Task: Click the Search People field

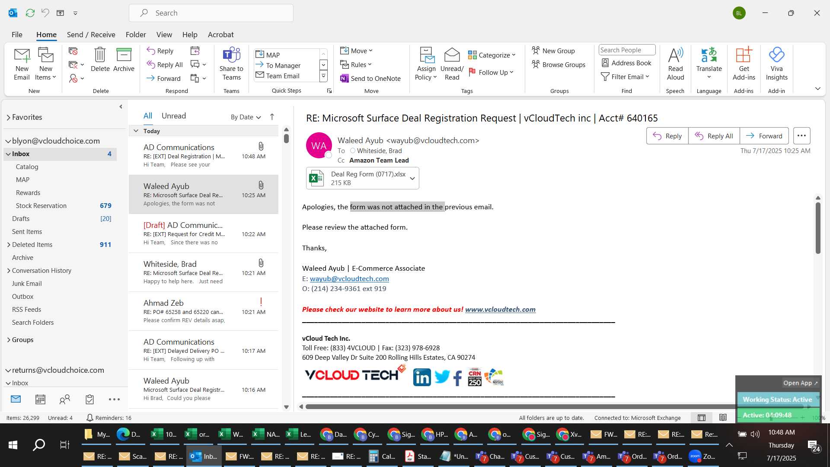Action: pos(627,50)
